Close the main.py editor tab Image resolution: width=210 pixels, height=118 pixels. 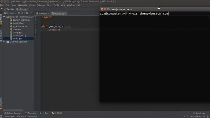(48, 13)
